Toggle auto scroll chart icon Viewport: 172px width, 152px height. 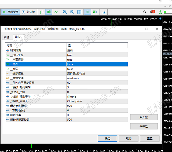(88, 12)
